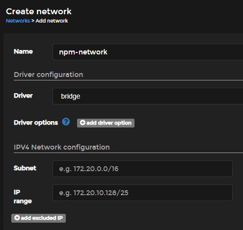The height and width of the screenshot is (230, 243).
Task: Click the Driver field label
Action: (x=23, y=96)
